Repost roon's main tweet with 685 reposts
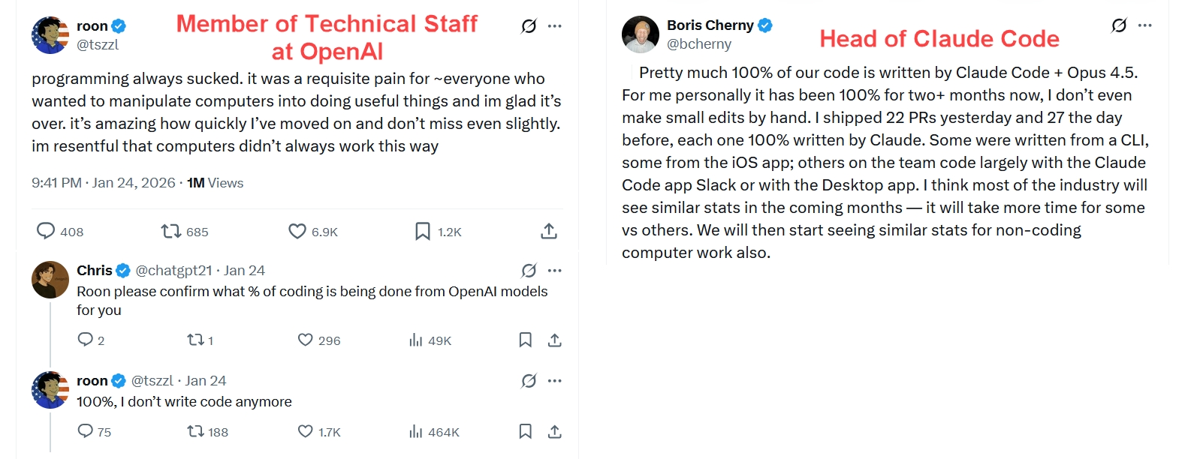Screen dimensions: 1194x459 [x=171, y=231]
